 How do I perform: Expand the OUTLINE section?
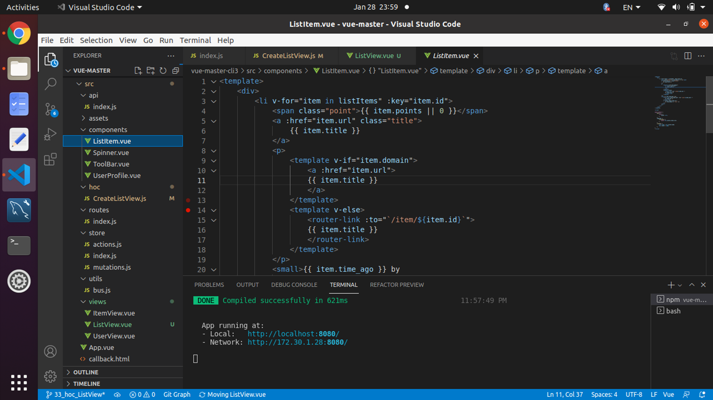click(123, 372)
